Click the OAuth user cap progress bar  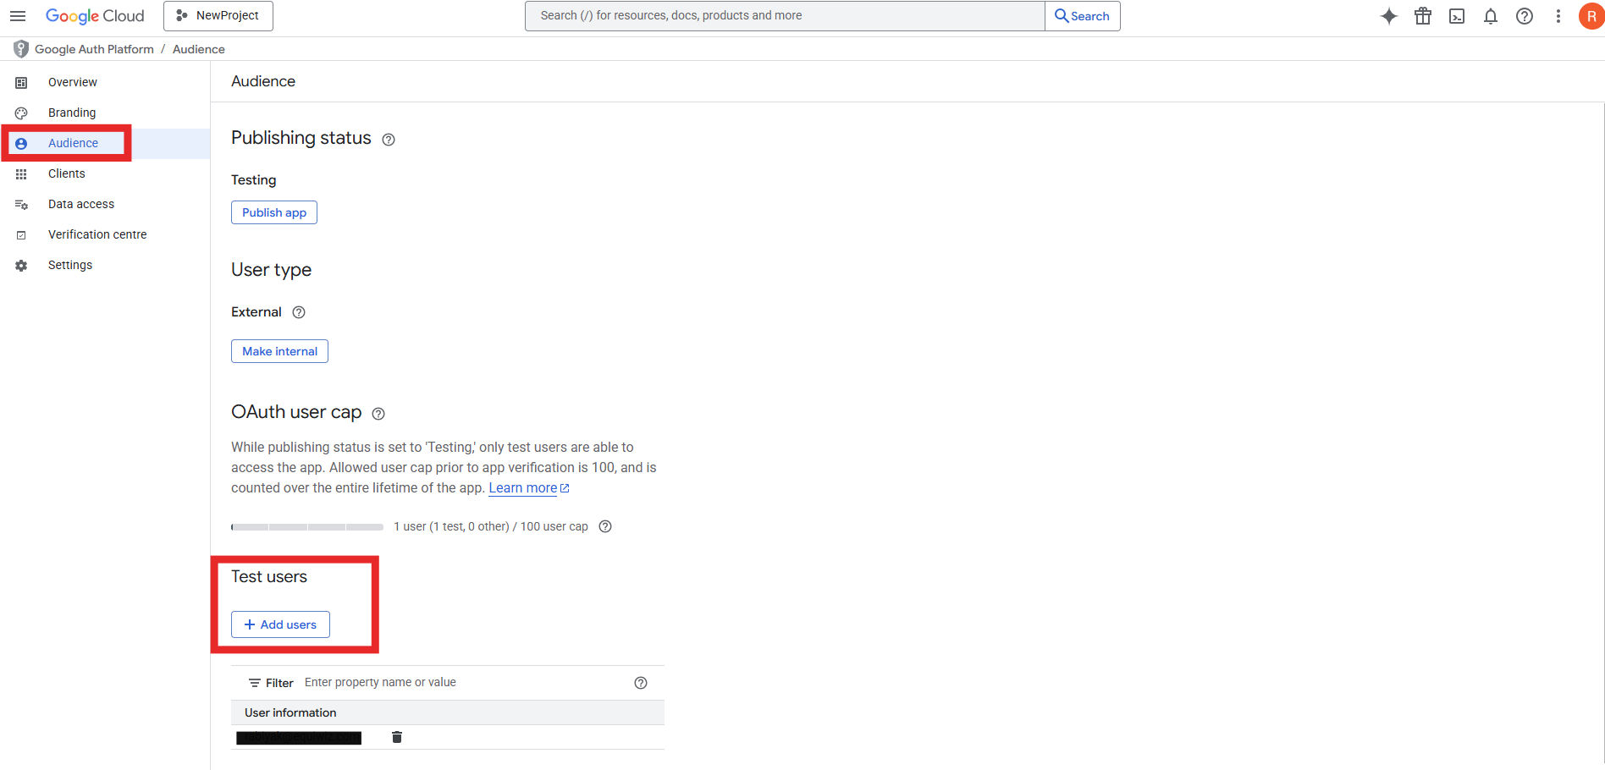[306, 526]
